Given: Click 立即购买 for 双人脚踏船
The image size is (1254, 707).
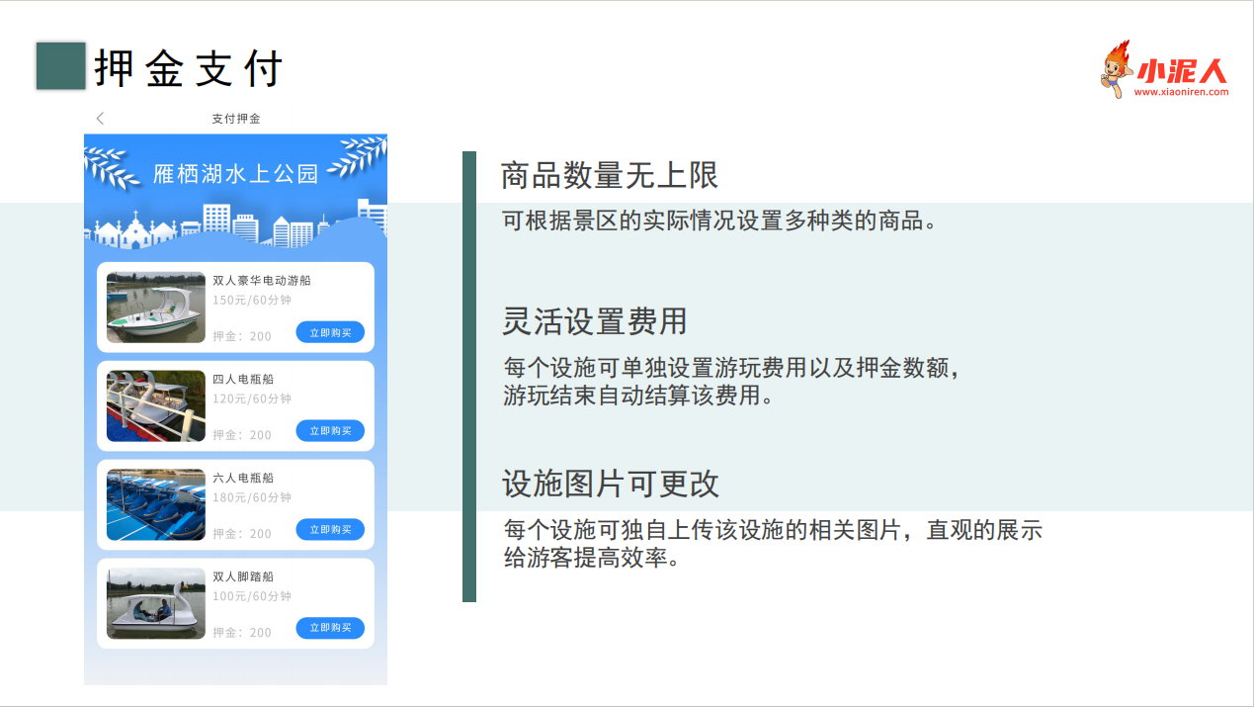Looking at the screenshot, I should click(330, 628).
